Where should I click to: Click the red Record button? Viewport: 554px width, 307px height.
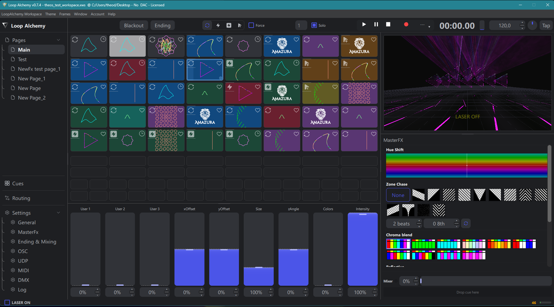pyautogui.click(x=406, y=25)
